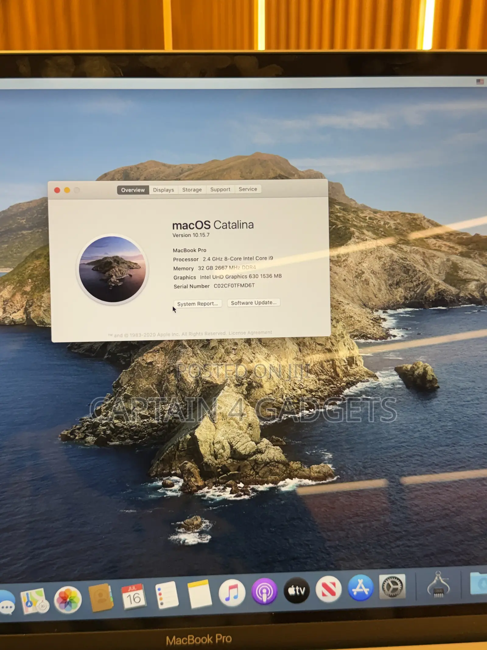
Task: Click the macOS Catalina heading
Action: tap(213, 225)
